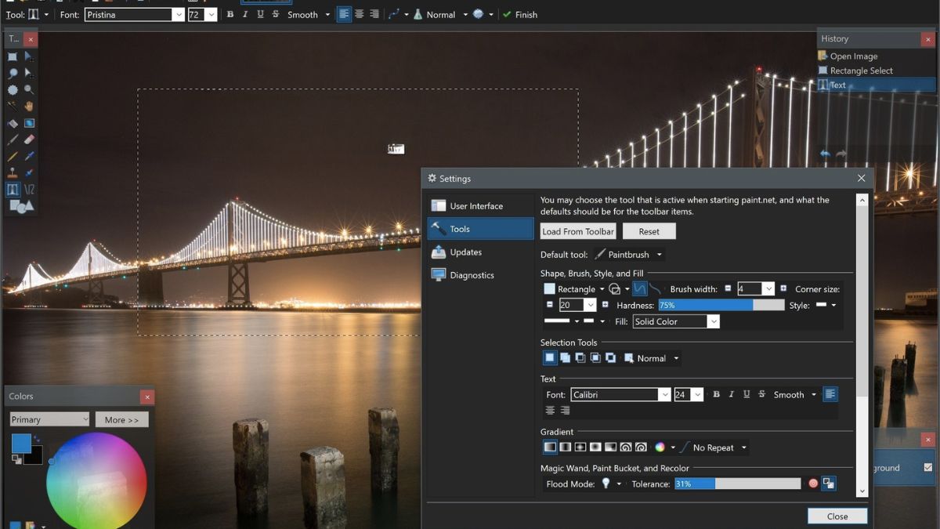Open the Tools settings section
The width and height of the screenshot is (940, 529).
(481, 229)
